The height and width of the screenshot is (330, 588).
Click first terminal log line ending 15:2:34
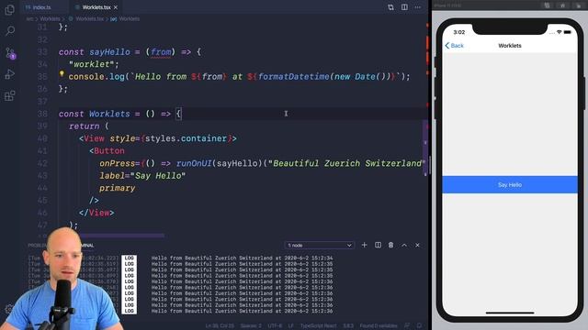[242, 258]
